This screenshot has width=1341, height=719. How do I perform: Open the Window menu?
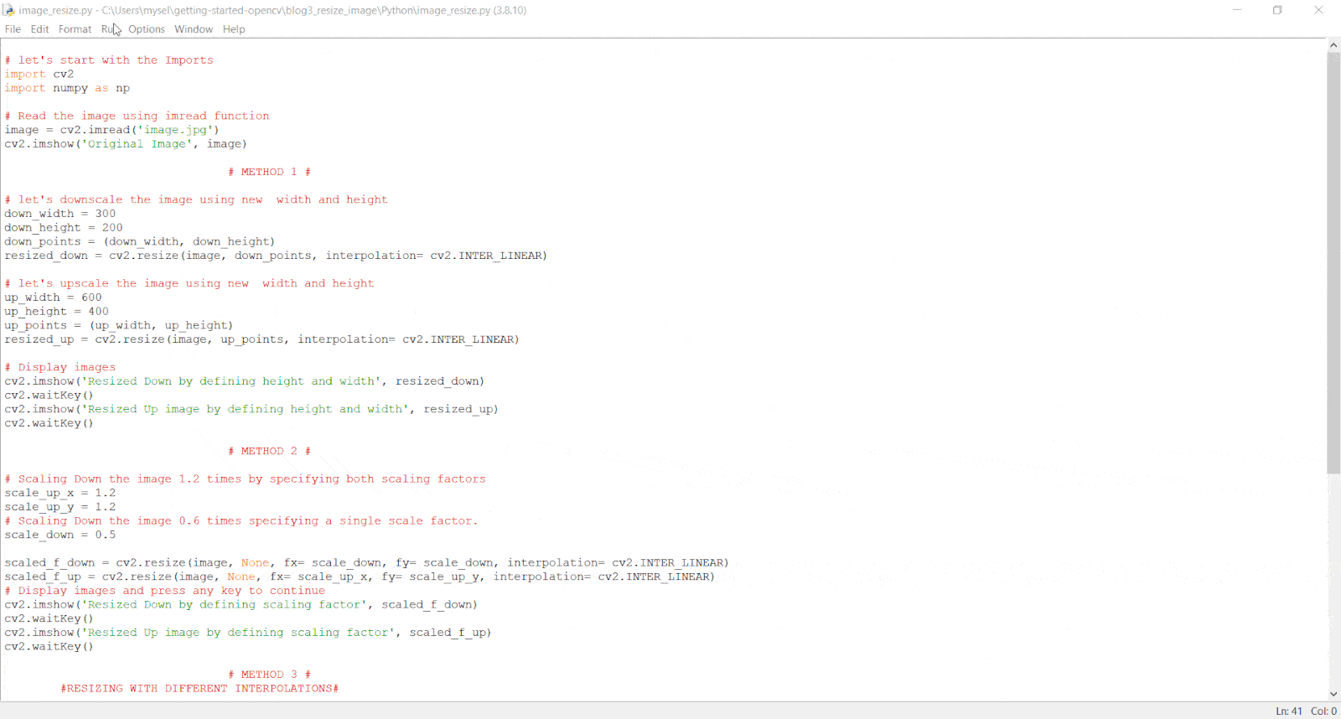coord(194,29)
